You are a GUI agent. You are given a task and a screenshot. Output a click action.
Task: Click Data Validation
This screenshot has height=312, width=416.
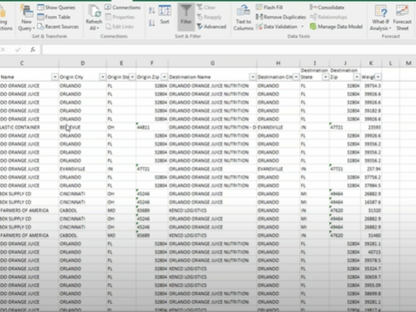coord(277,27)
